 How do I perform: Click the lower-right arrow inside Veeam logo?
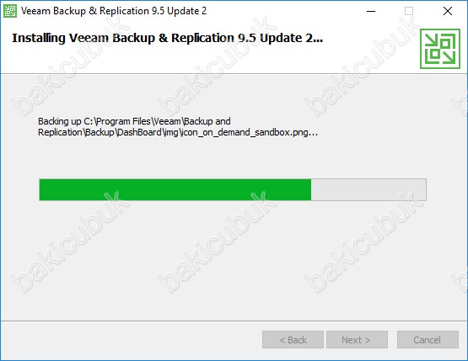pos(449,57)
